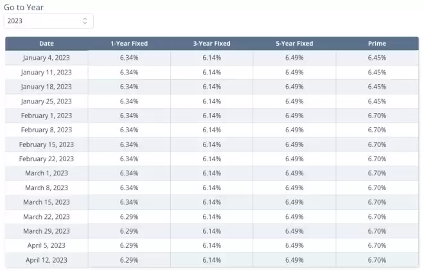Click the 1-Year Fixed column header
This screenshot has width=424, height=271.
(x=129, y=44)
